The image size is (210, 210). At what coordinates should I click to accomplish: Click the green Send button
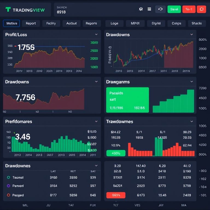(x=174, y=9)
